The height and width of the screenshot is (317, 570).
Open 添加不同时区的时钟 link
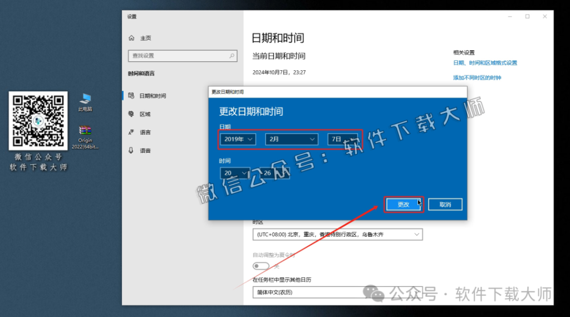point(477,77)
